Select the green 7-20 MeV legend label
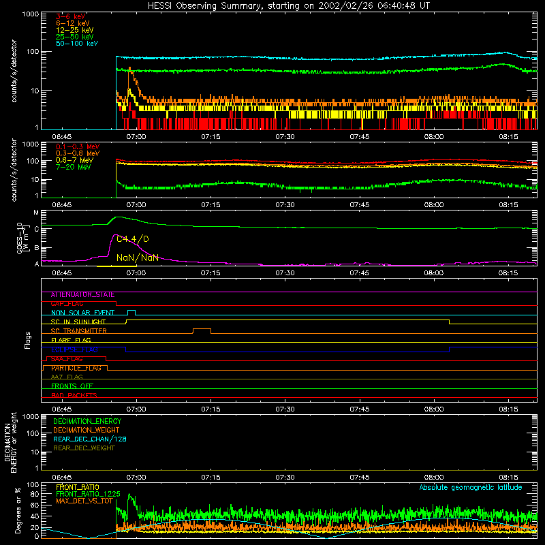The width and height of the screenshot is (545, 545). [73, 167]
